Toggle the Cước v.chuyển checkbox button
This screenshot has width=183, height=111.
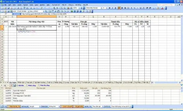point(66,106)
